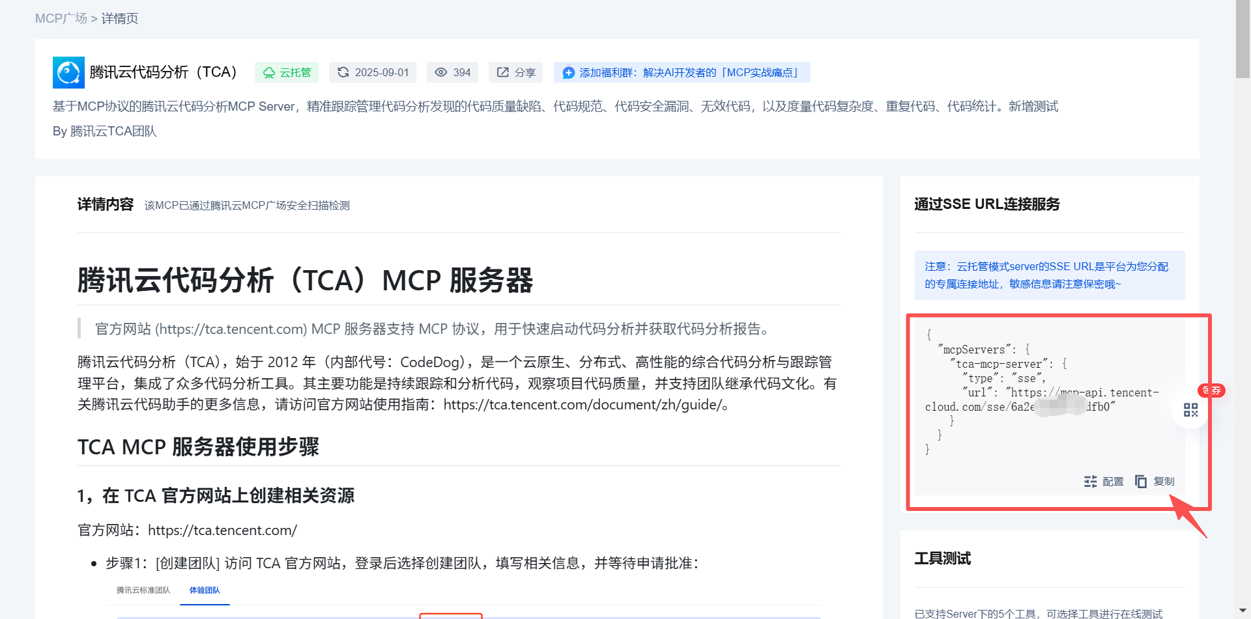Click the TCA MCP 服务器使用步骤 heading
Screen dimensions: 1251x619
(199, 447)
